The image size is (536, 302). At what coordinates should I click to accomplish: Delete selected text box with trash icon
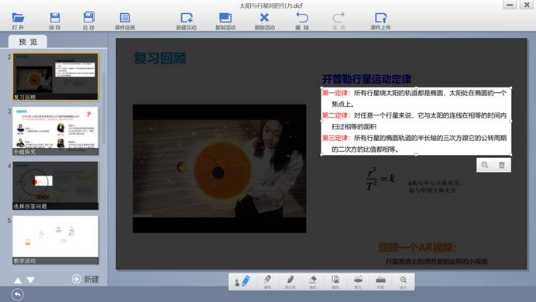[x=501, y=165]
